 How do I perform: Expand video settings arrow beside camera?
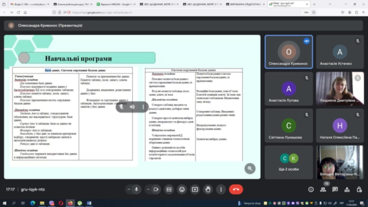pos(148,190)
